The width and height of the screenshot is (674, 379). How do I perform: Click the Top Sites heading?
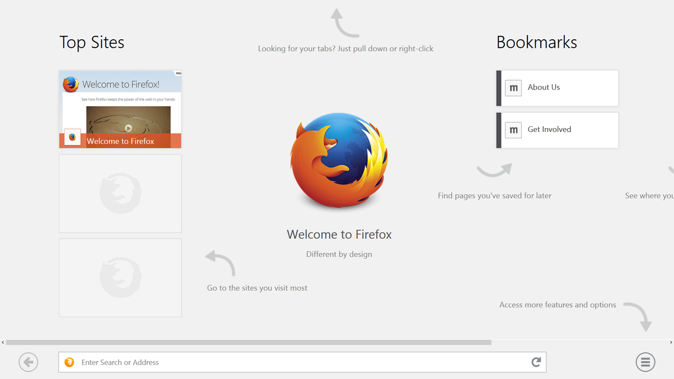pos(92,42)
